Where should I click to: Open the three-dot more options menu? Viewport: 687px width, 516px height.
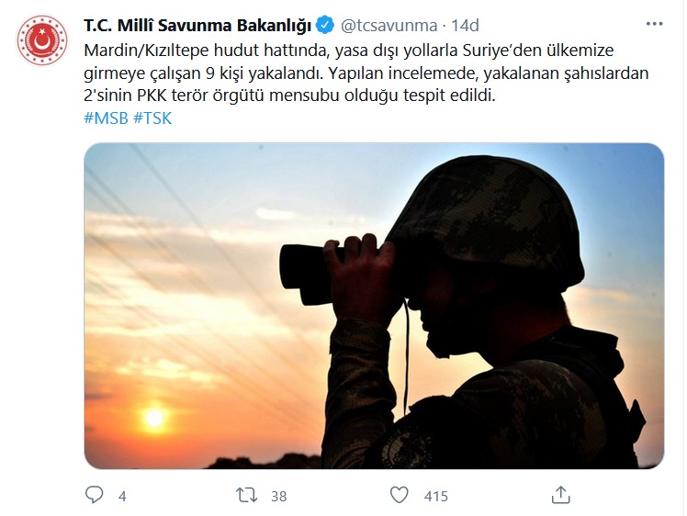pyautogui.click(x=654, y=24)
